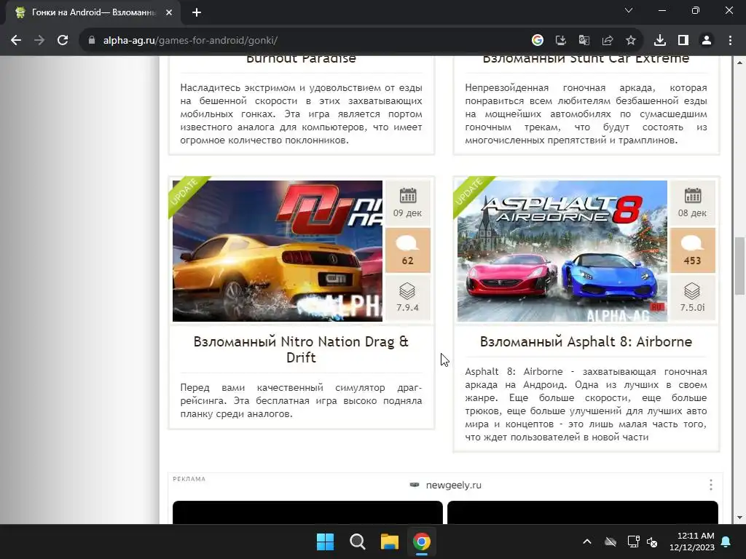
Task: Open the Google icon in the address bar
Action: [x=537, y=41]
